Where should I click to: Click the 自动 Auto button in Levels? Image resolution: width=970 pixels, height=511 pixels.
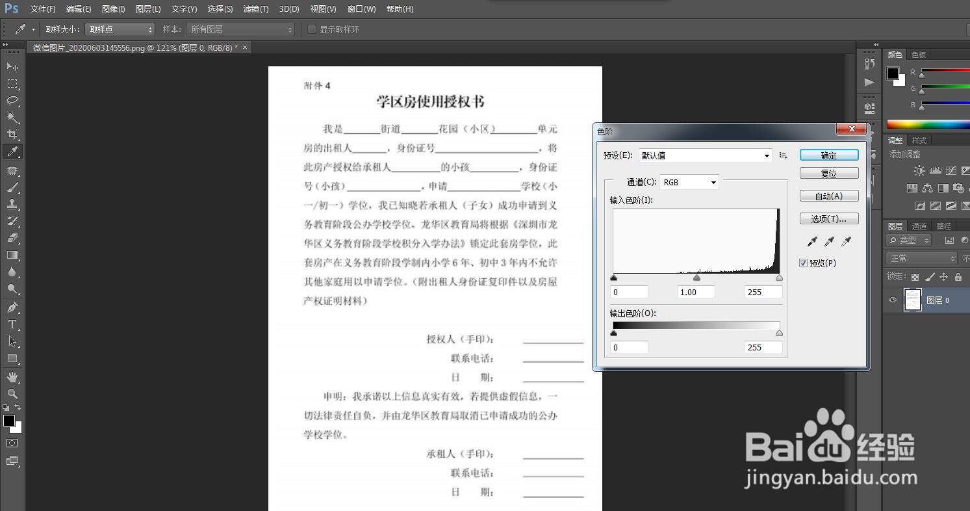[829, 196]
